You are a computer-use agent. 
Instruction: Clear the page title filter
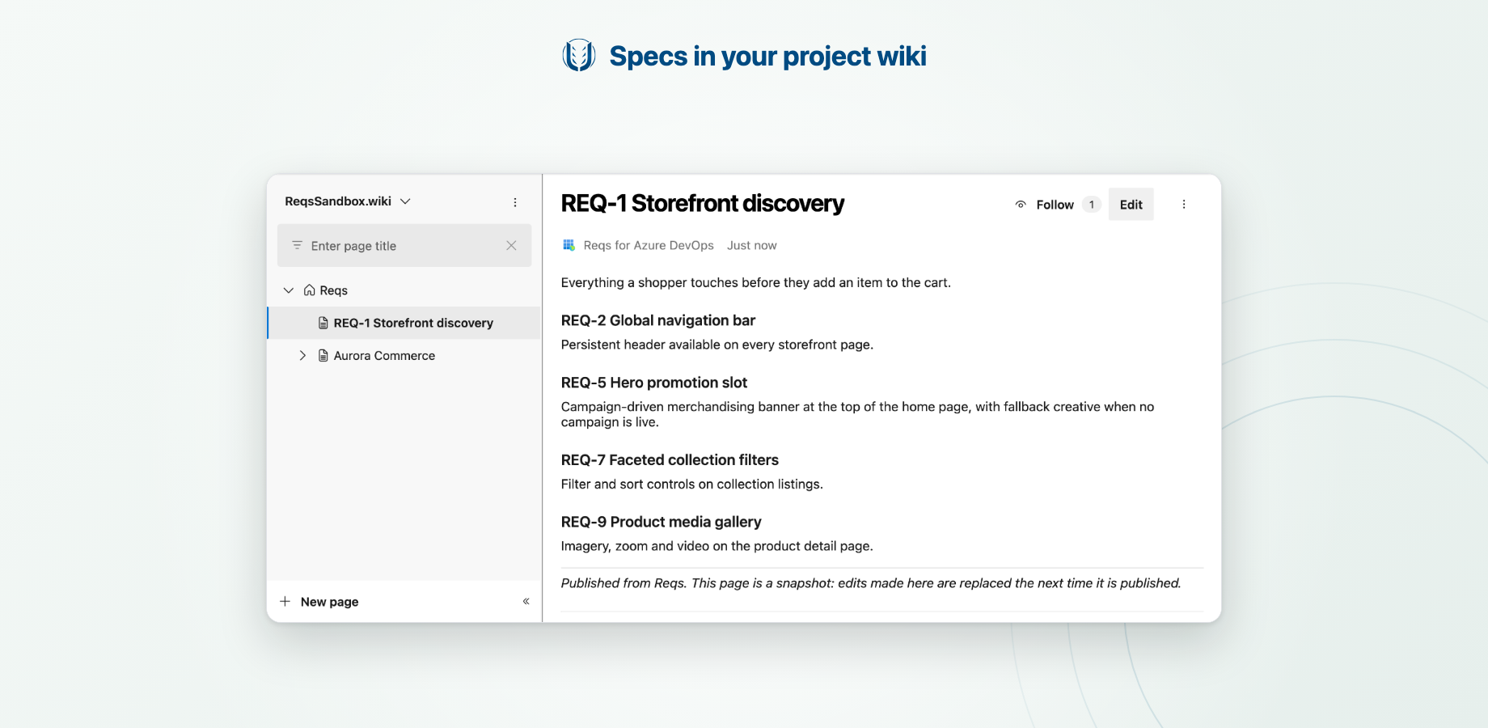pos(511,245)
